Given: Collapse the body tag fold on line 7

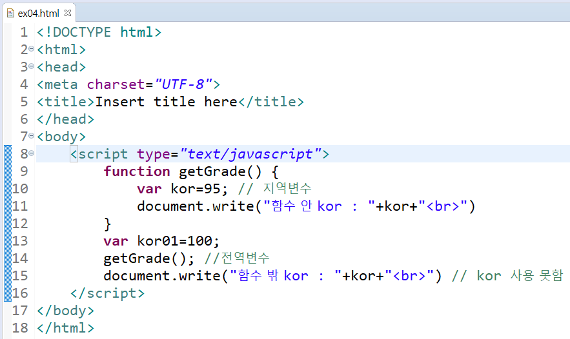Looking at the screenshot, I should (31, 136).
